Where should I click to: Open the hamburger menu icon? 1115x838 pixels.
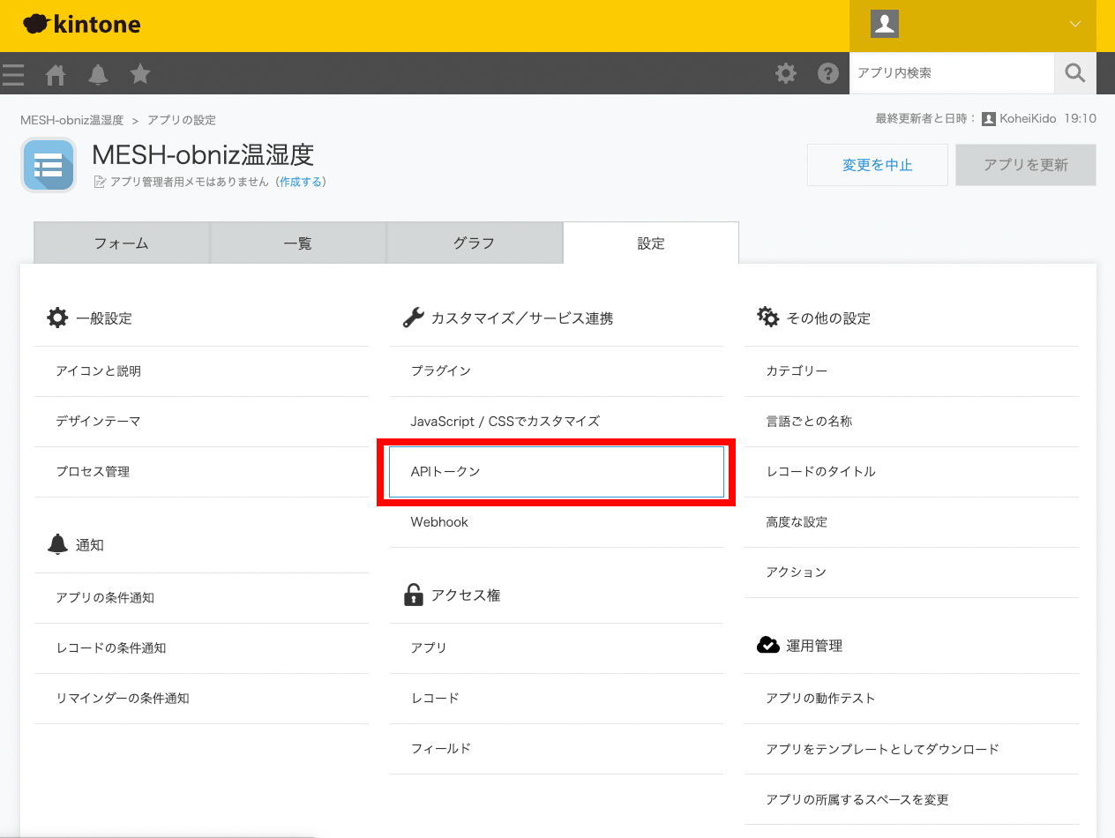pos(12,74)
